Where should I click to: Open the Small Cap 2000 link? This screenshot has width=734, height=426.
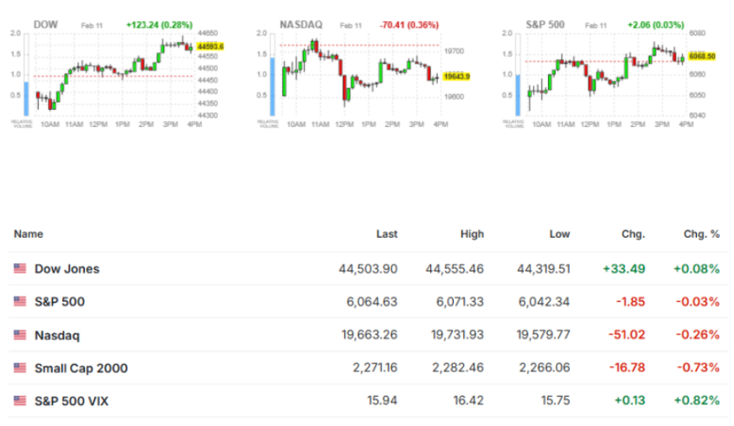[x=81, y=369]
